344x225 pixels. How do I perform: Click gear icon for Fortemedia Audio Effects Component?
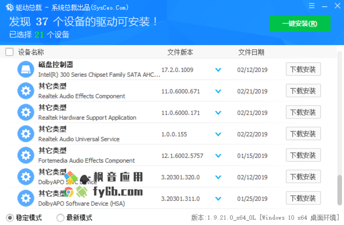tap(26, 155)
